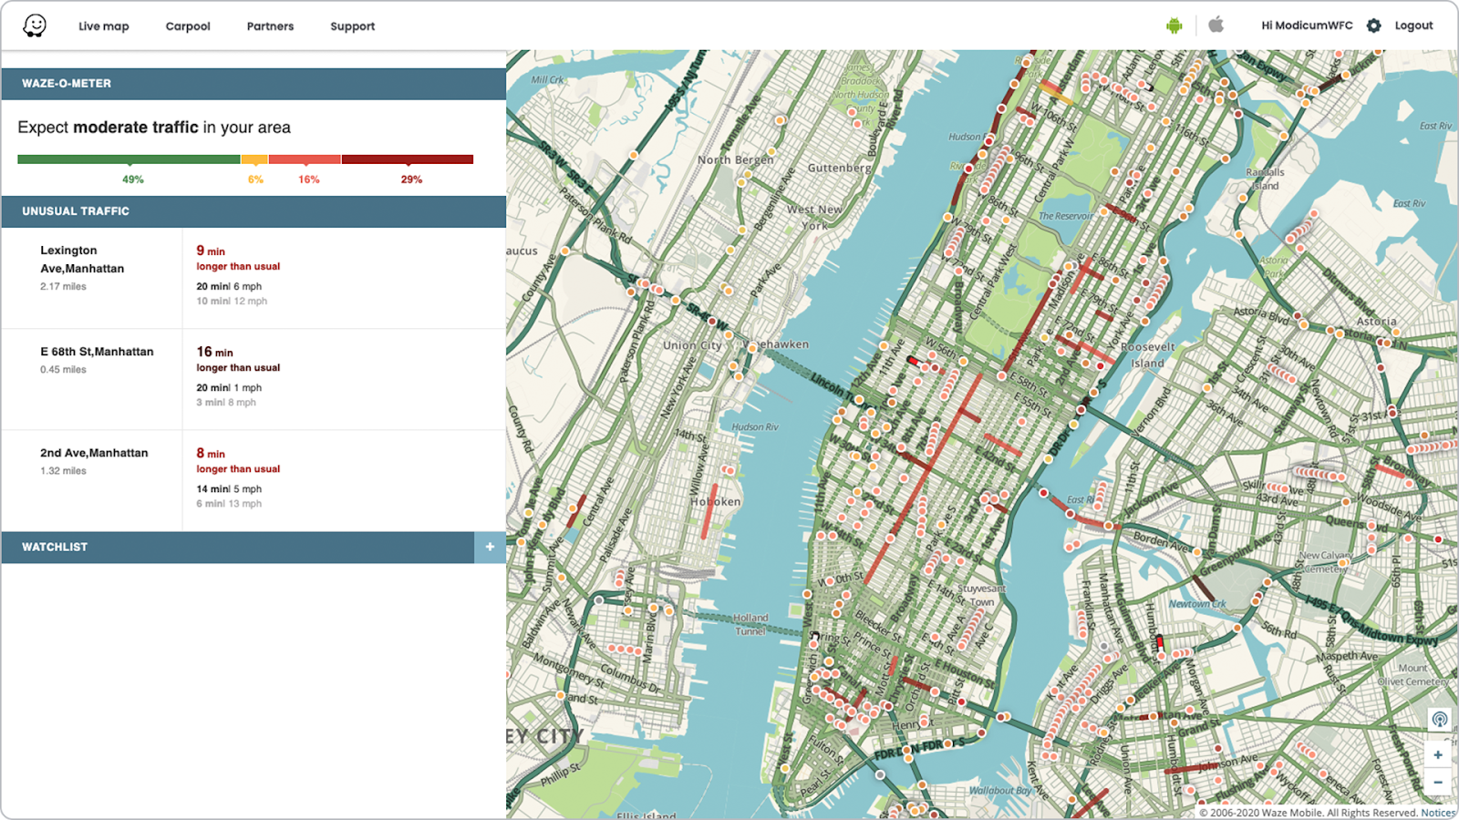1459x820 pixels.
Task: Open the Support menu item
Action: pyautogui.click(x=352, y=26)
